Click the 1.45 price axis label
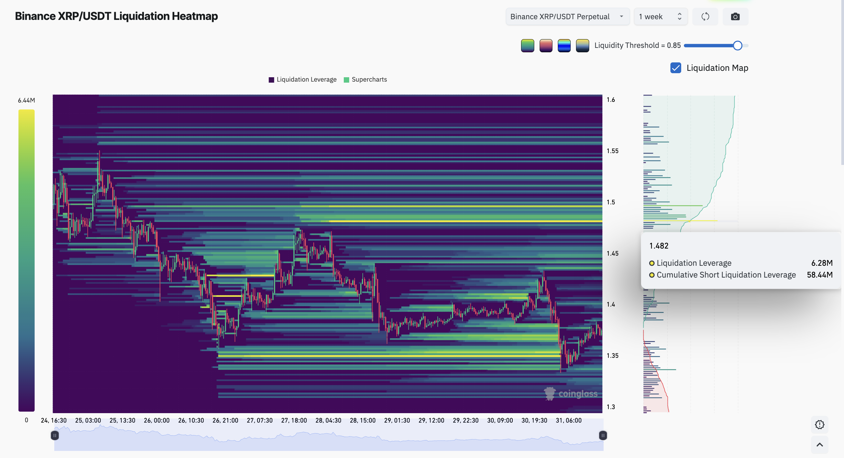 point(612,253)
